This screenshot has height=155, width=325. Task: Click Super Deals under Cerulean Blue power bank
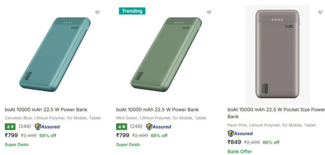(17, 144)
